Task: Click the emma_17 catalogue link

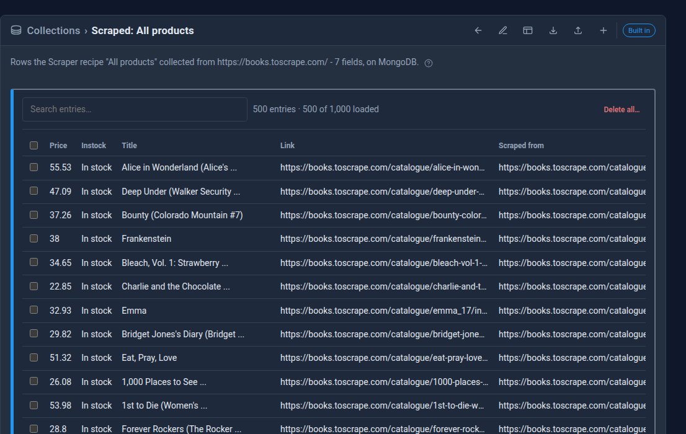Action: pos(384,311)
